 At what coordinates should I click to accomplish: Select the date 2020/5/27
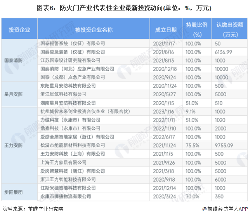[x=164, y=94]
